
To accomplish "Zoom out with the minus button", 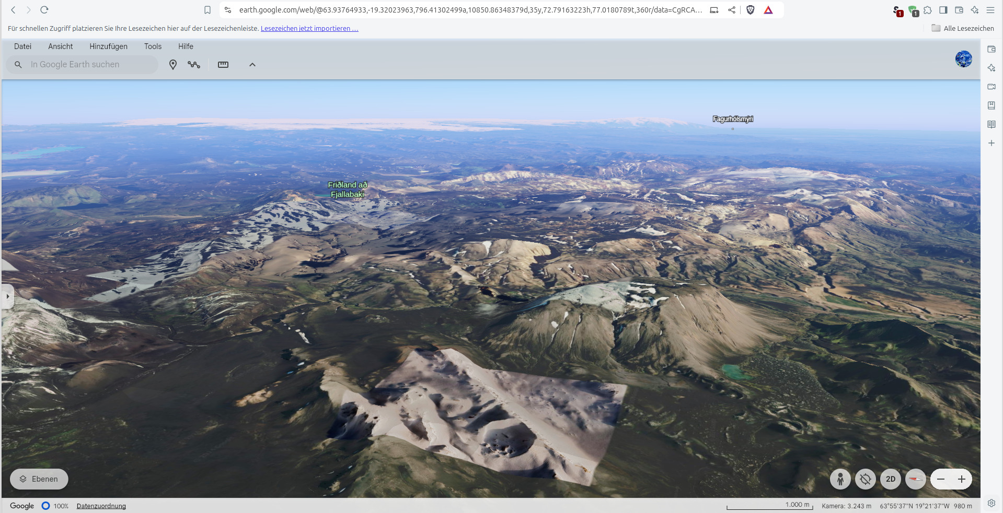I will [x=941, y=479].
